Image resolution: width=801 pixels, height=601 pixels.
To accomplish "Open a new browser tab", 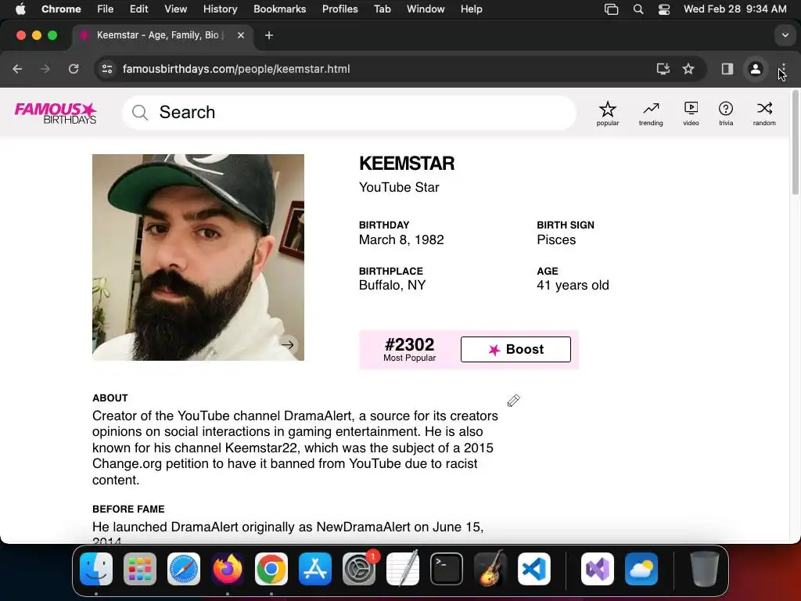I will pyautogui.click(x=269, y=35).
